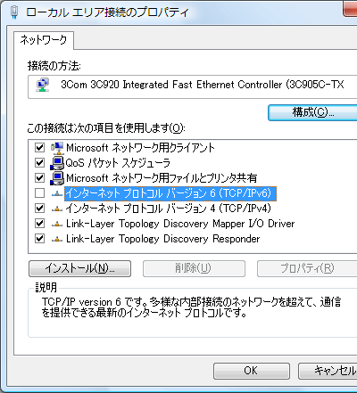Open adapter settings with 構成(C) button
Viewport: 357px width, 393px height.
point(312,112)
